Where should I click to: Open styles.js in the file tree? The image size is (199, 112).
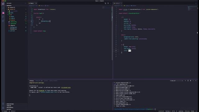pyautogui.click(x=13, y=20)
